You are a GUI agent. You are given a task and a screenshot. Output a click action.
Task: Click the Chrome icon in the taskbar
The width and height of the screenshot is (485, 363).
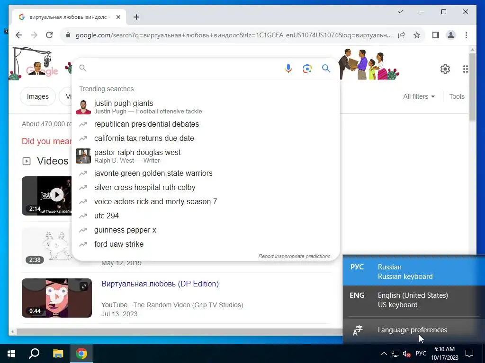pyautogui.click(x=81, y=354)
